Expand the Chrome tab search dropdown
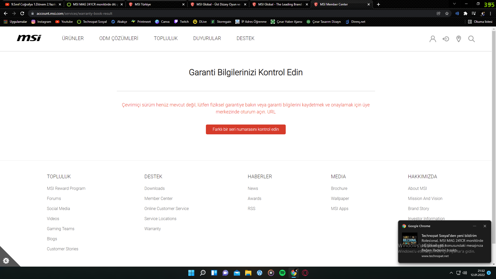The image size is (496, 279). coord(454,4)
